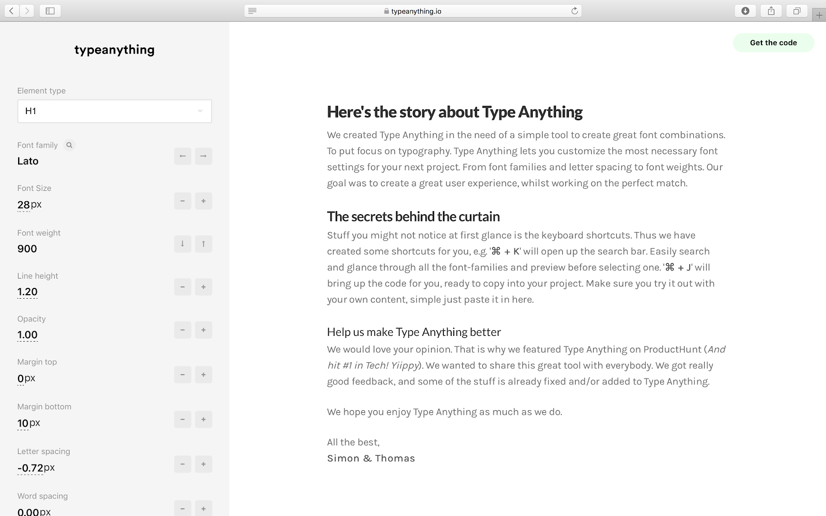Edit the 1.20 line height value

[x=27, y=292]
